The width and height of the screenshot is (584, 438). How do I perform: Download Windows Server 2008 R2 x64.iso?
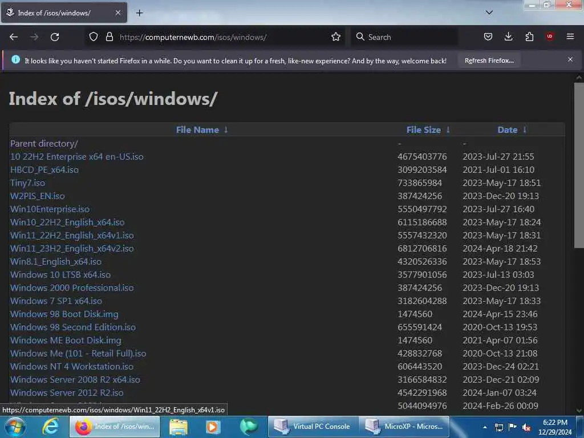coord(75,379)
